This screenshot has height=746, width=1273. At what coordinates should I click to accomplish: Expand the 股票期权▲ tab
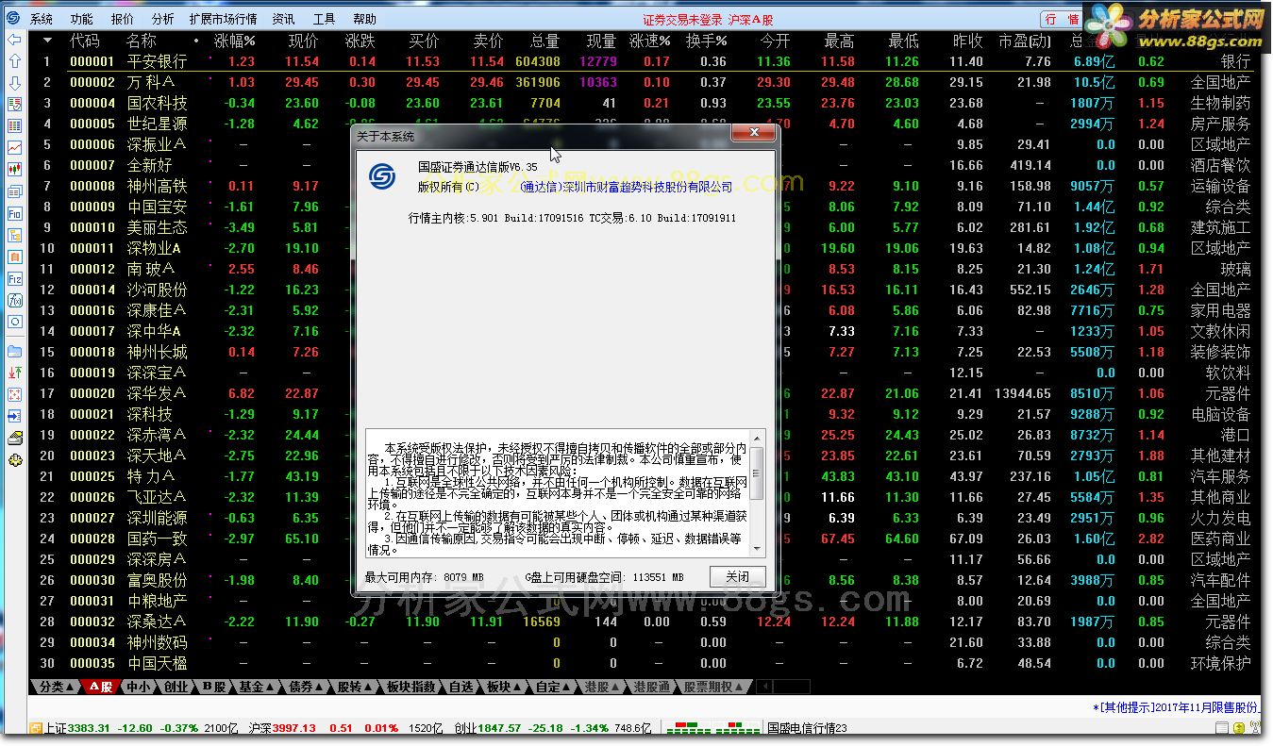pyautogui.click(x=714, y=687)
